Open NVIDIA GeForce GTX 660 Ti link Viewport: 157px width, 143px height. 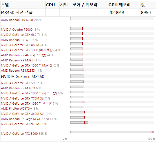[20, 35]
